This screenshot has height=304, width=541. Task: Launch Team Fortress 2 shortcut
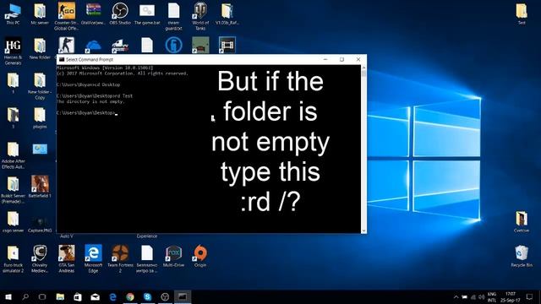[x=120, y=259]
